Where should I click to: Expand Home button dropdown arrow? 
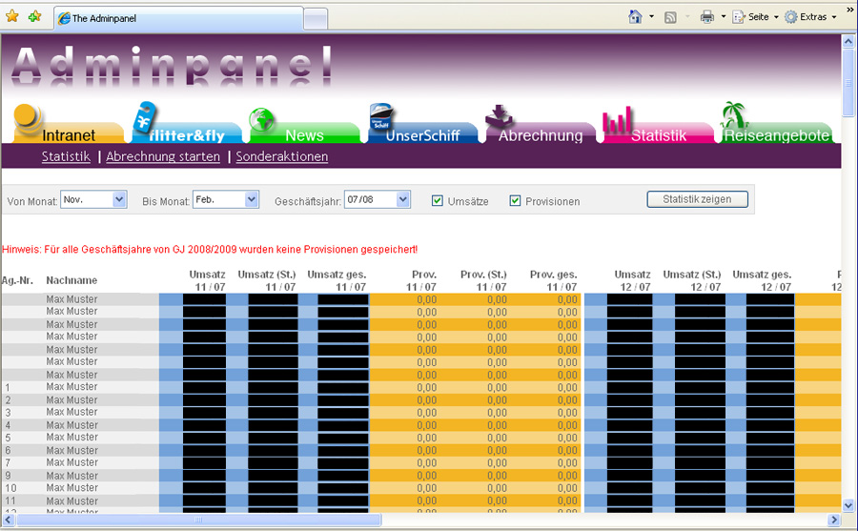[651, 17]
